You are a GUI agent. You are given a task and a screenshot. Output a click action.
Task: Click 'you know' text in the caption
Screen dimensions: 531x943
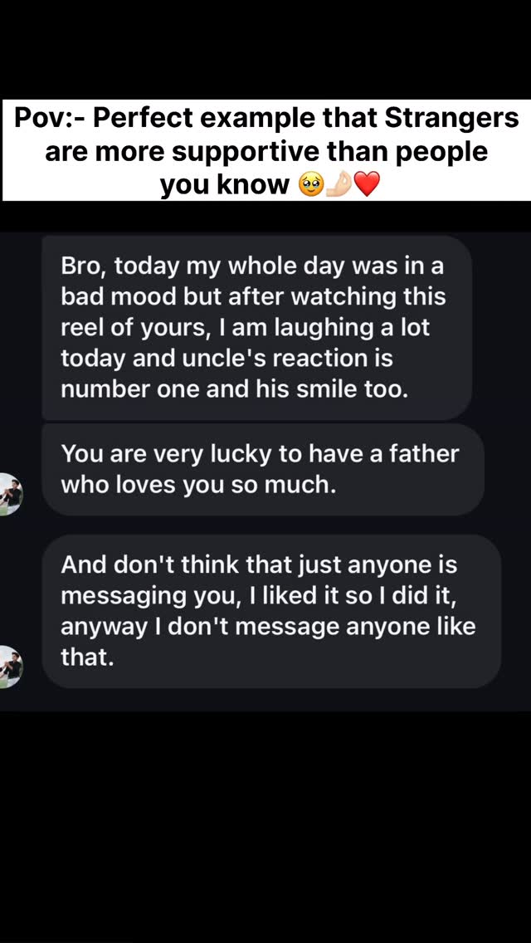coord(224,185)
